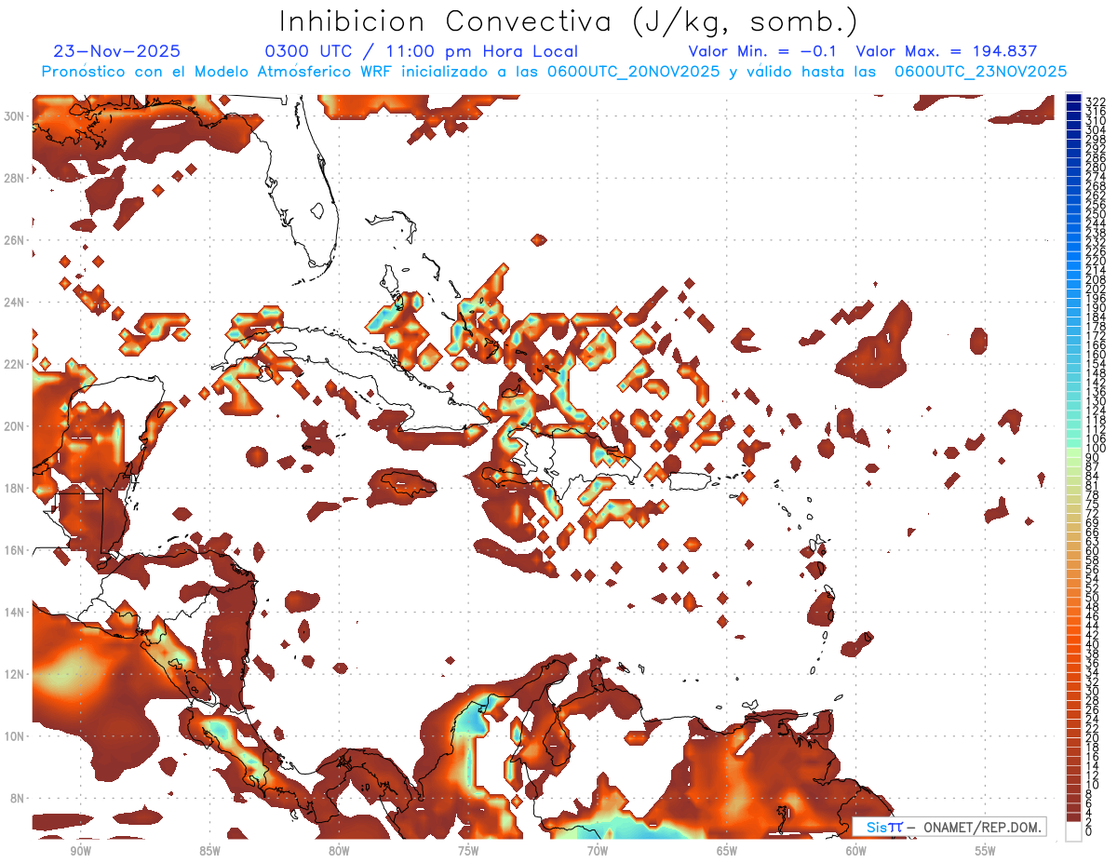
Task: Click the 100 value on the color scale
Action: coord(1096,449)
